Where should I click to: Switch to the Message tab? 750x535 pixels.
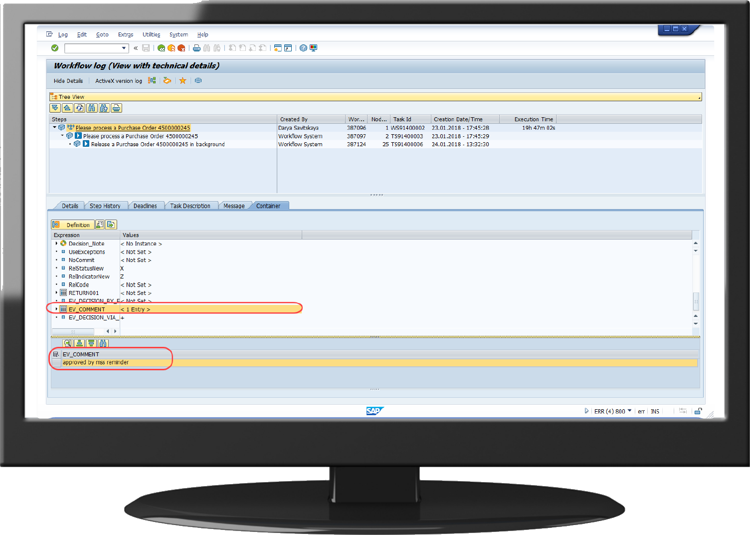(x=234, y=206)
